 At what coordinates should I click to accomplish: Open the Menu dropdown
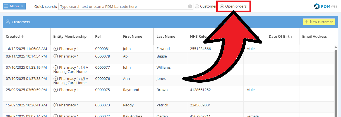tap(14, 6)
